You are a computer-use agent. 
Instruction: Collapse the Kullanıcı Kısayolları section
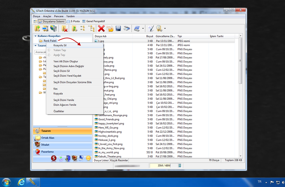(36, 36)
